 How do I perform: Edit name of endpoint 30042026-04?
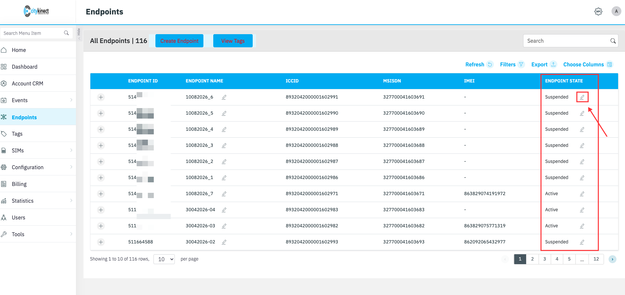pyautogui.click(x=224, y=210)
